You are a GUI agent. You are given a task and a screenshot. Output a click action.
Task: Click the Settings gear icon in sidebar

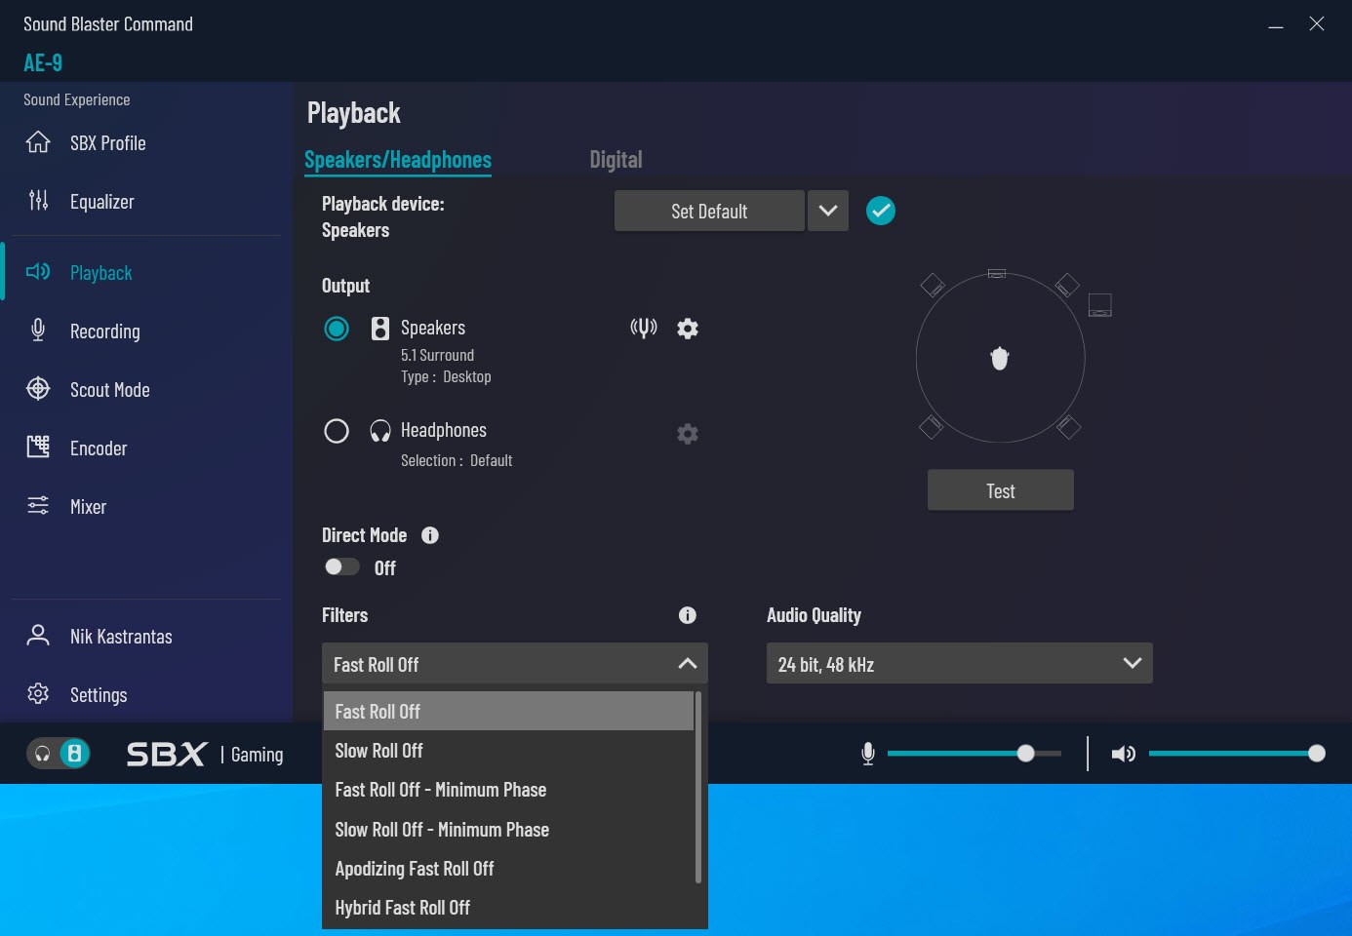[38, 694]
